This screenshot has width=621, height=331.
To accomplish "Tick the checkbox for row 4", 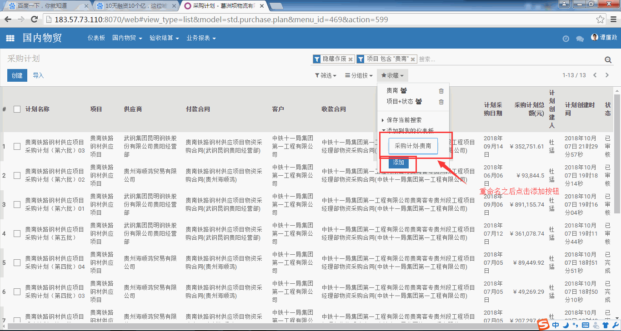I will point(17,233).
